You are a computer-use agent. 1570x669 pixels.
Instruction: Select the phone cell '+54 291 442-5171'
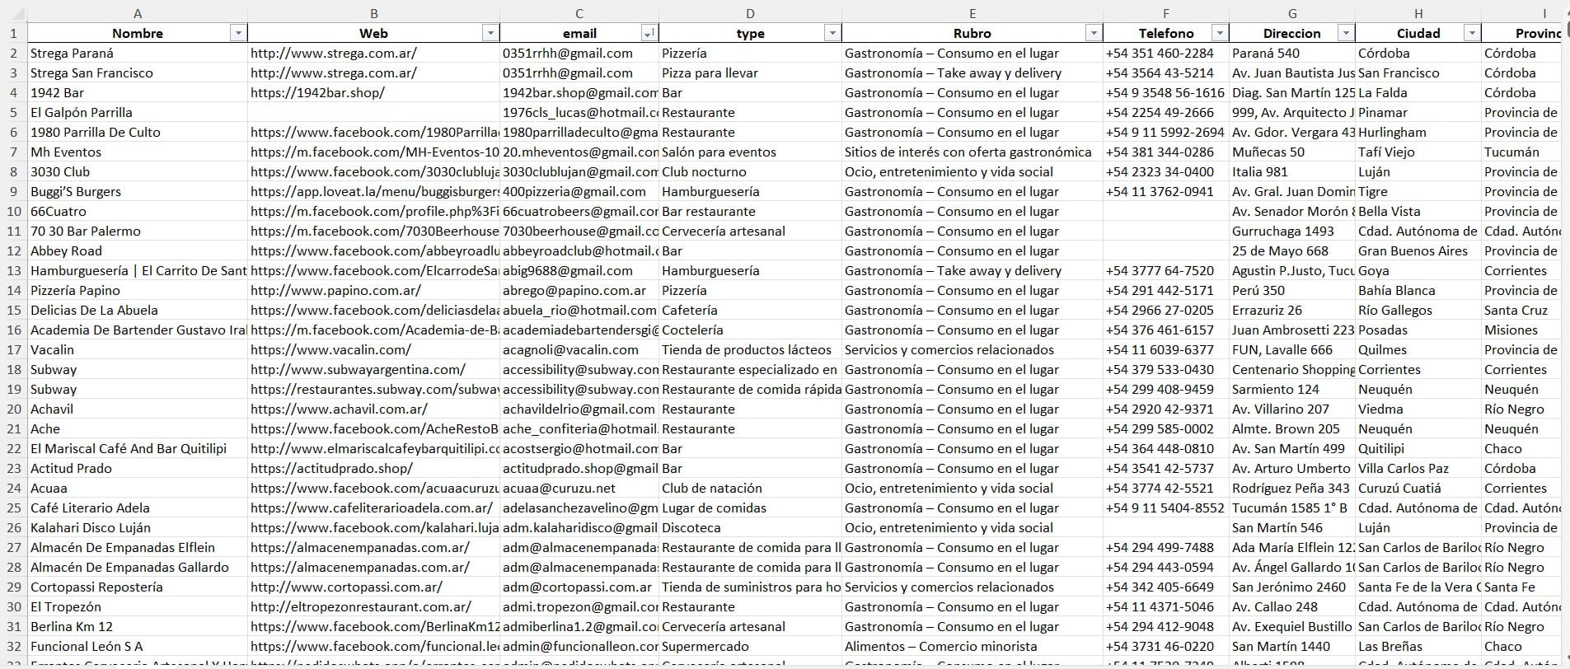pos(1166,290)
